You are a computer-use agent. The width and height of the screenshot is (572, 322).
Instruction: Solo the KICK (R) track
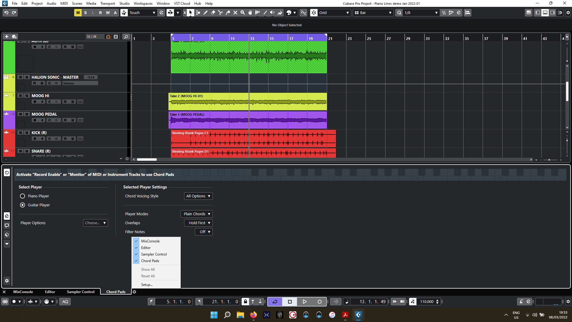(x=27, y=133)
